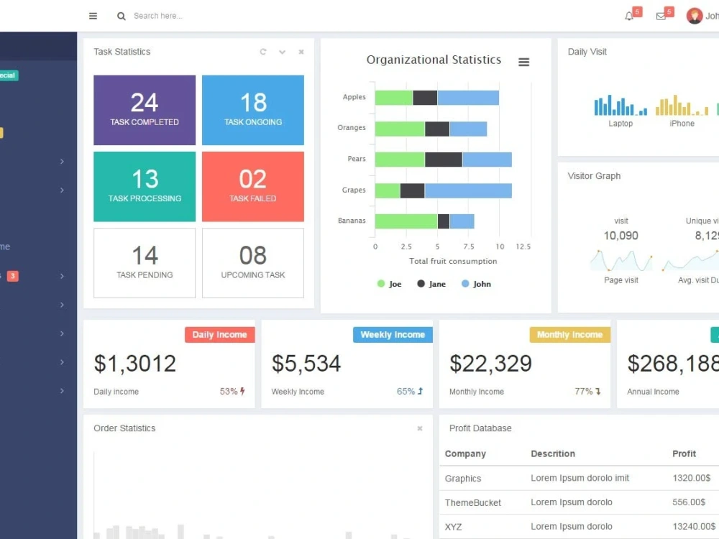
Task: Click the Daily Income red badge
Action: pos(219,335)
